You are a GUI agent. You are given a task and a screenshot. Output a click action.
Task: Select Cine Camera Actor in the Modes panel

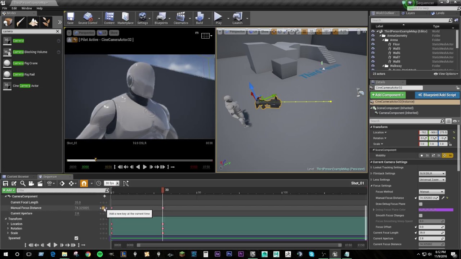pyautogui.click(x=25, y=86)
